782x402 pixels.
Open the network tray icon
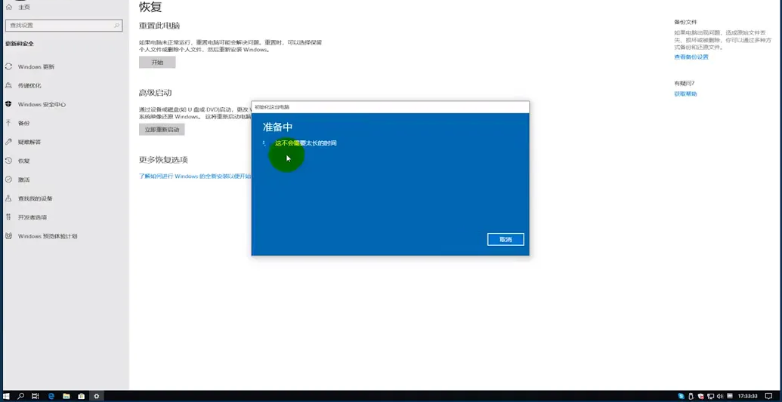click(711, 397)
